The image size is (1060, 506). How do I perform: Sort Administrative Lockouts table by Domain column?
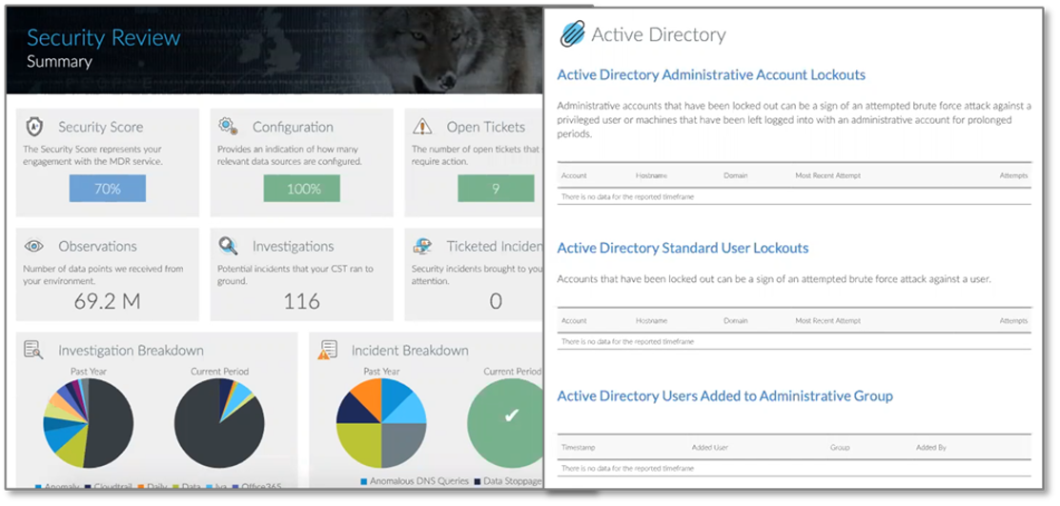click(x=736, y=175)
